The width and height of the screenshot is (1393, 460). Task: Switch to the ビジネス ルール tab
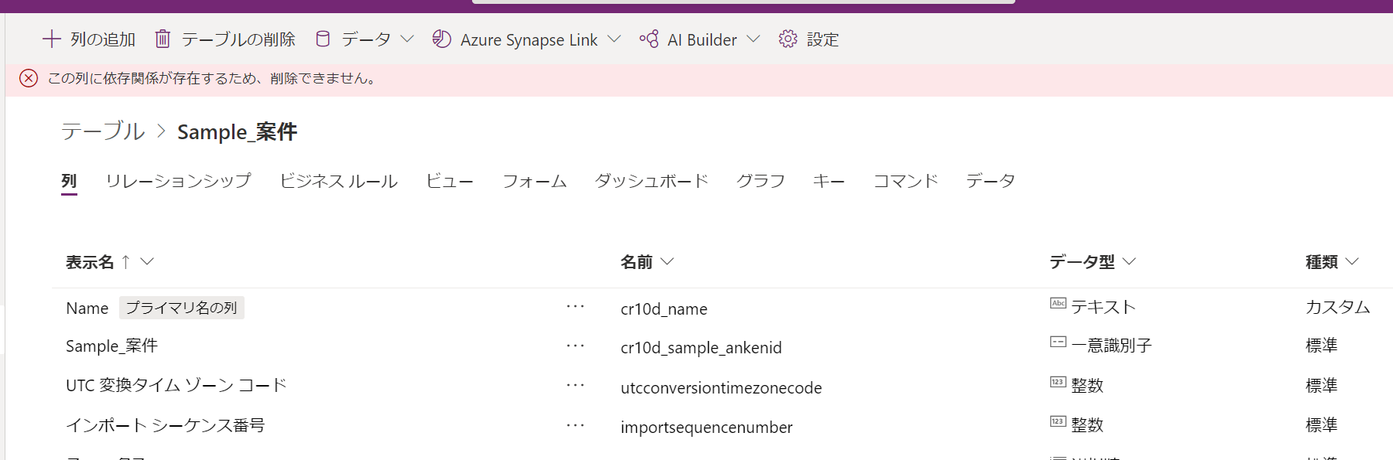338,181
